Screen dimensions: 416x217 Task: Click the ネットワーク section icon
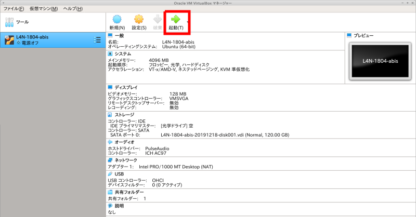click(x=110, y=160)
